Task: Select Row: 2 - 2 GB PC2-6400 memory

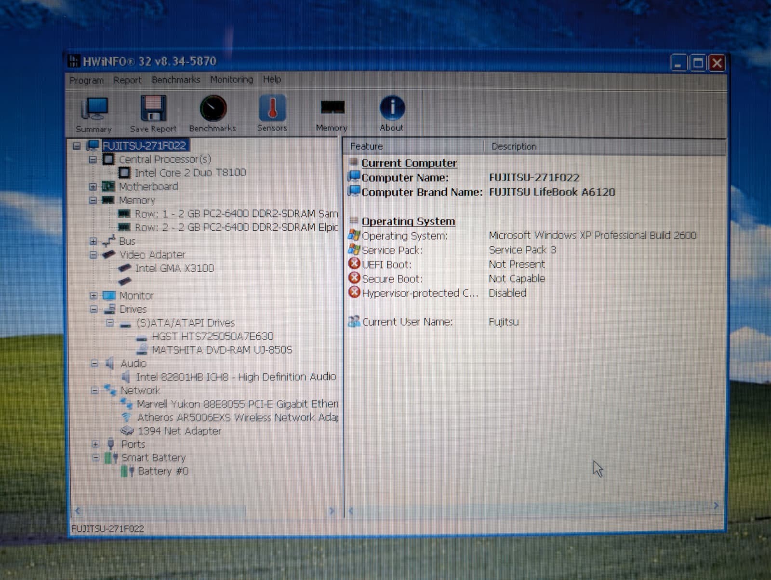Action: [236, 227]
